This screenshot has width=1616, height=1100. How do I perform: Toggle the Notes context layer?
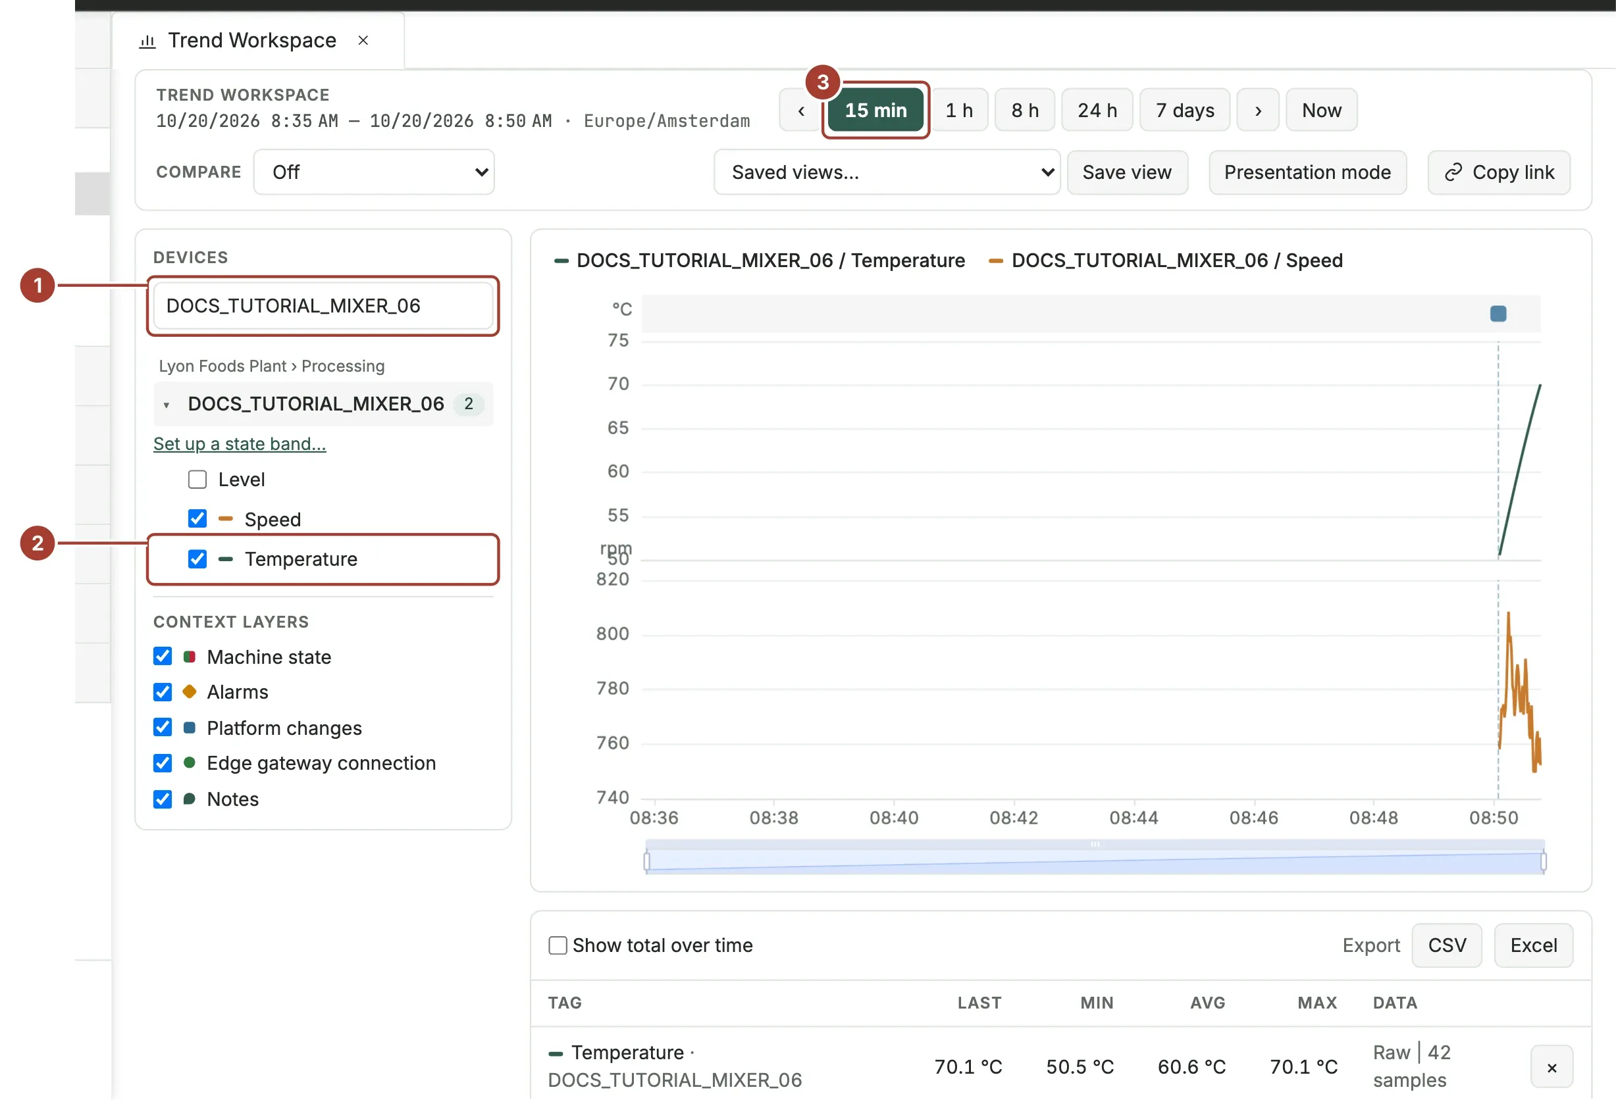tap(163, 799)
